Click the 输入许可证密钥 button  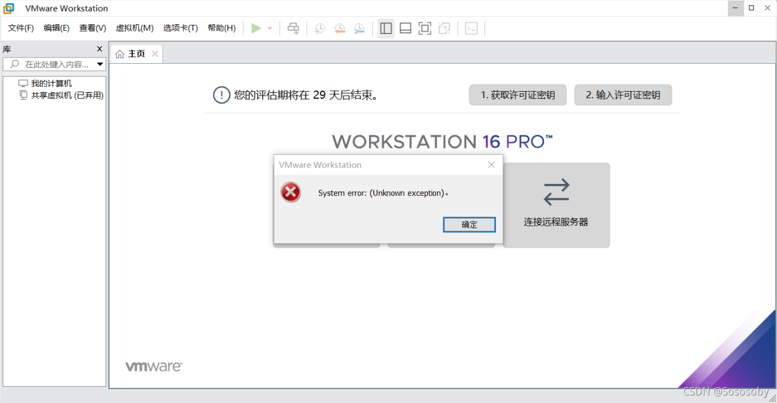623,95
